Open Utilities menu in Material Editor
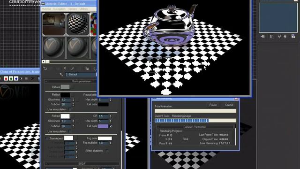 click(83, 9)
